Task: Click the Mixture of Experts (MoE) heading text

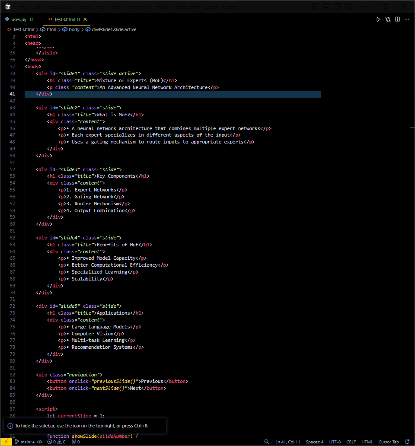Action: point(130,80)
